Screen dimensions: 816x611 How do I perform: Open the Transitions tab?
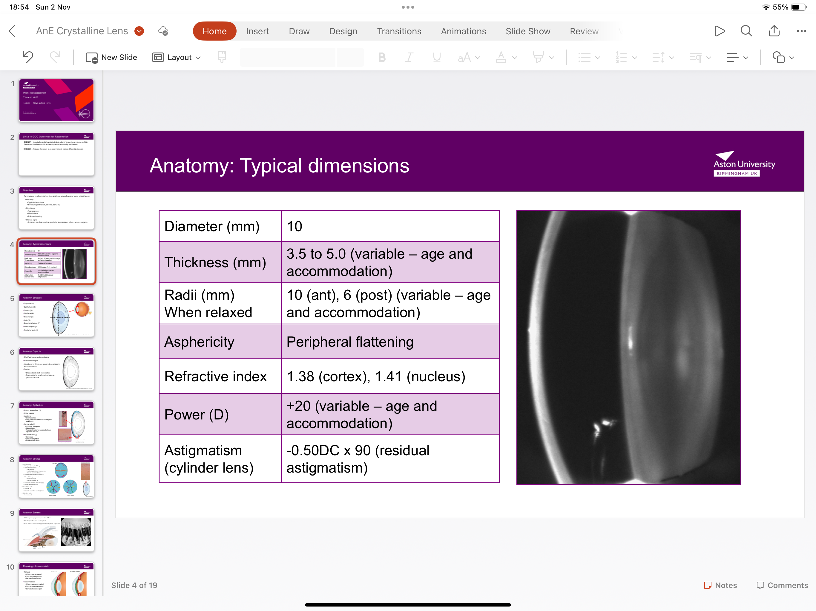399,31
